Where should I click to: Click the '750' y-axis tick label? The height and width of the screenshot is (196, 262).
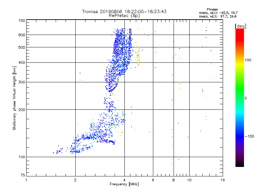point(22,21)
